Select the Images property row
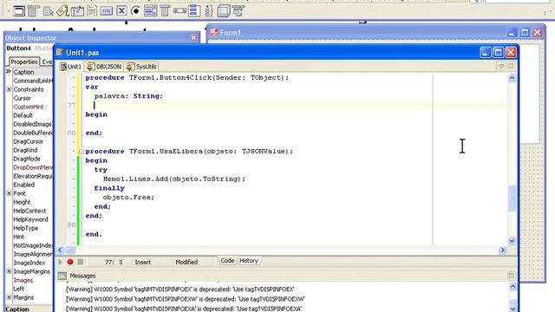The width and height of the screenshot is (555, 312). click(32, 280)
